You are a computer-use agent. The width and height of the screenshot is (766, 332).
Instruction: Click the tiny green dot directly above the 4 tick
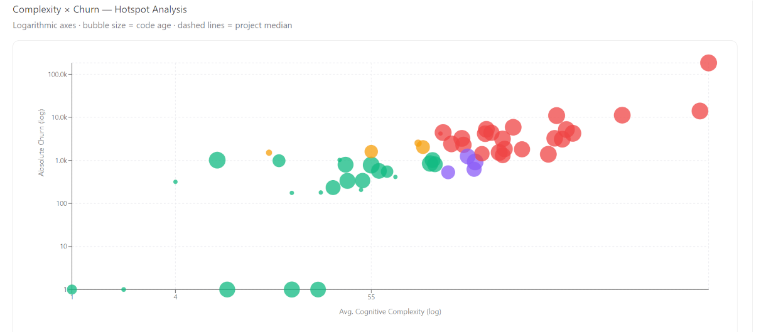175,182
